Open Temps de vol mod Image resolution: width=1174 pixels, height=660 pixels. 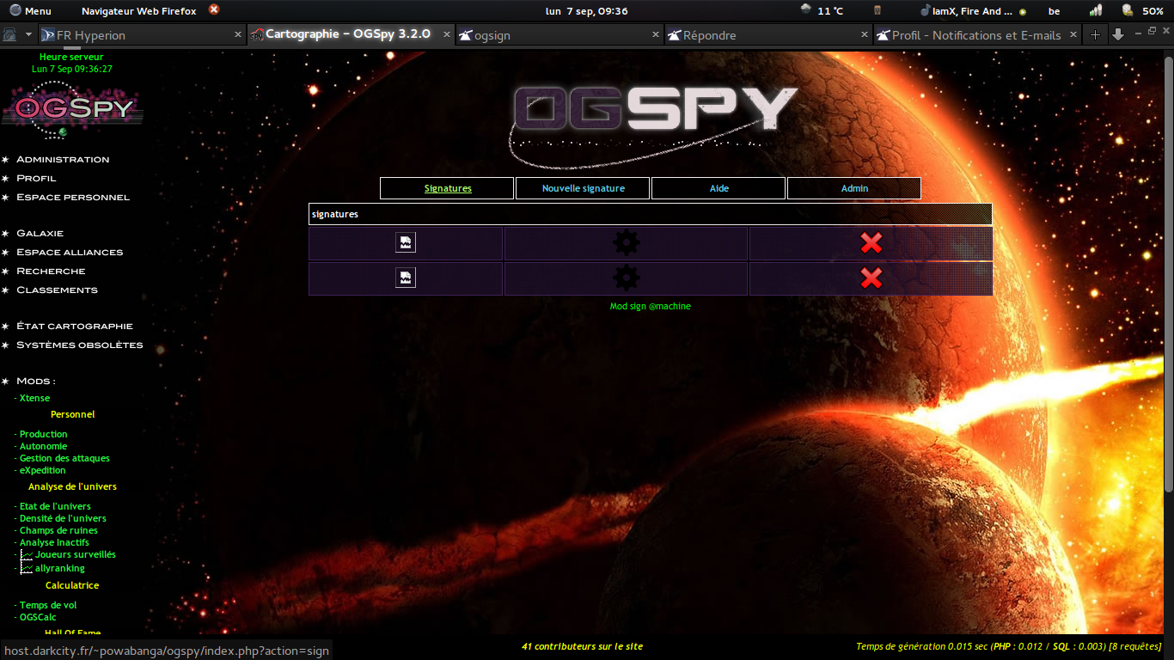(48, 605)
